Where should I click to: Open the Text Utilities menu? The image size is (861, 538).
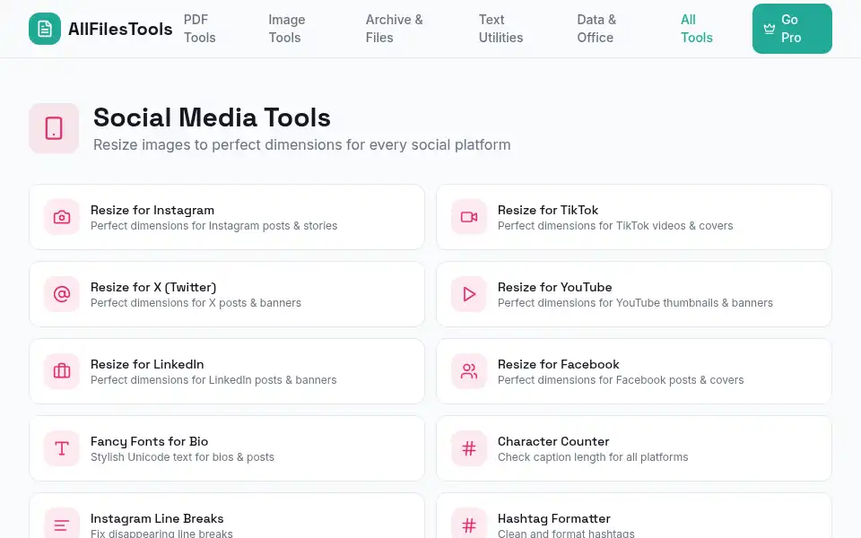click(500, 29)
